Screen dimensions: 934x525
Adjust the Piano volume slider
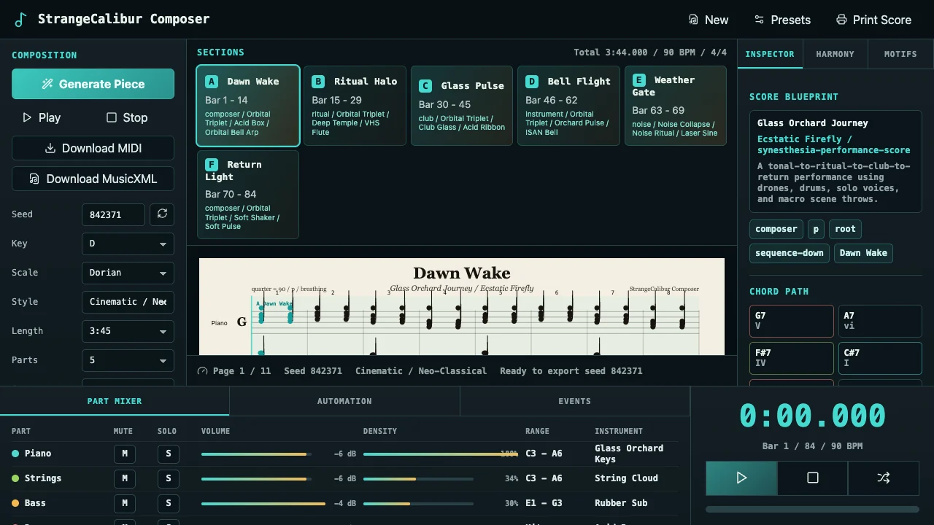click(256, 454)
